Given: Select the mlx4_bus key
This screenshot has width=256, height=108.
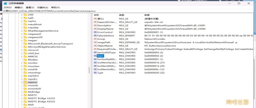Looking at the screenshot, I should (x=33, y=53).
